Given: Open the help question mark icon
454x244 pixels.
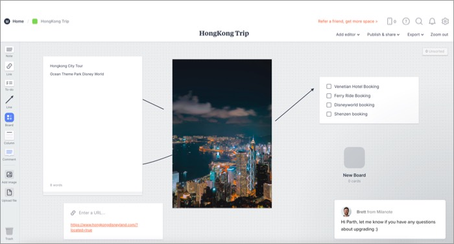Looking at the screenshot, I should click(x=406, y=21).
